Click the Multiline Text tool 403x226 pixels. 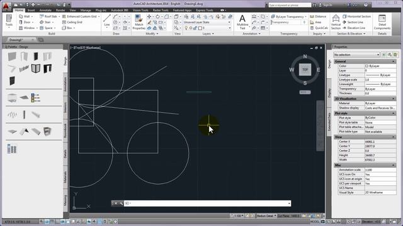click(242, 22)
